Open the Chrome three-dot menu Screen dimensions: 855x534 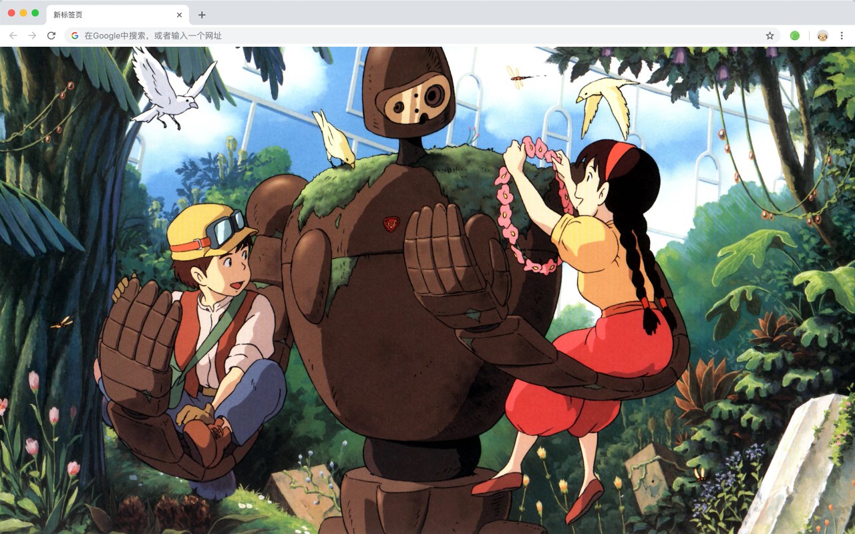tap(842, 35)
